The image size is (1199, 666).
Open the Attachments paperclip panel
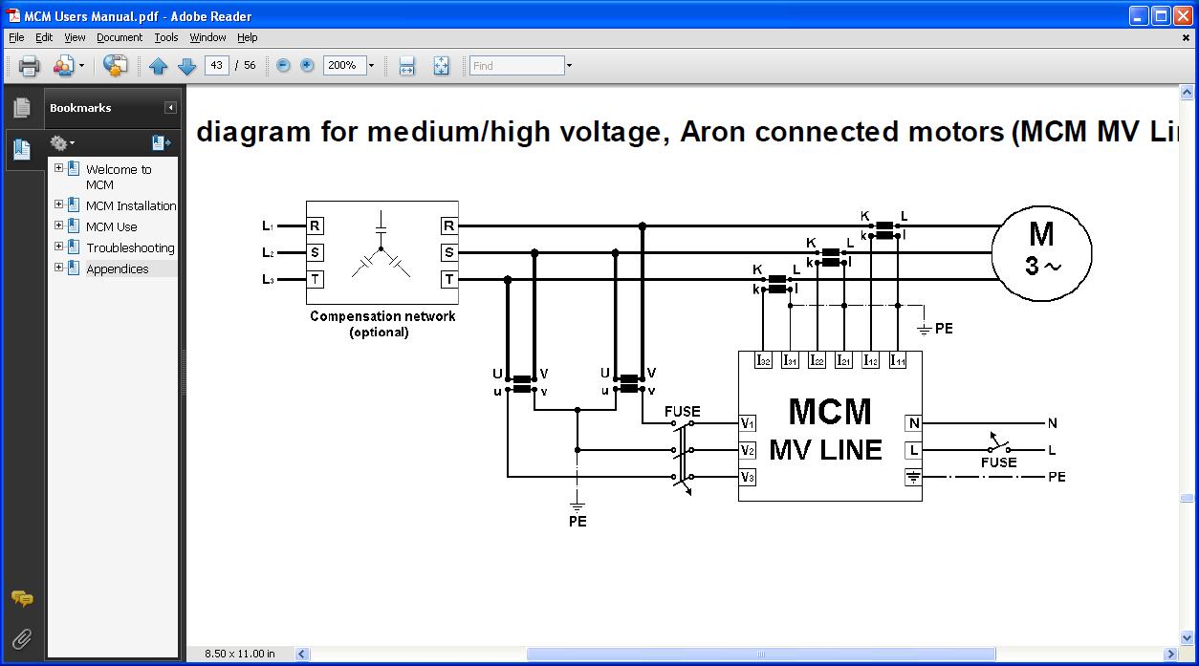point(21,637)
